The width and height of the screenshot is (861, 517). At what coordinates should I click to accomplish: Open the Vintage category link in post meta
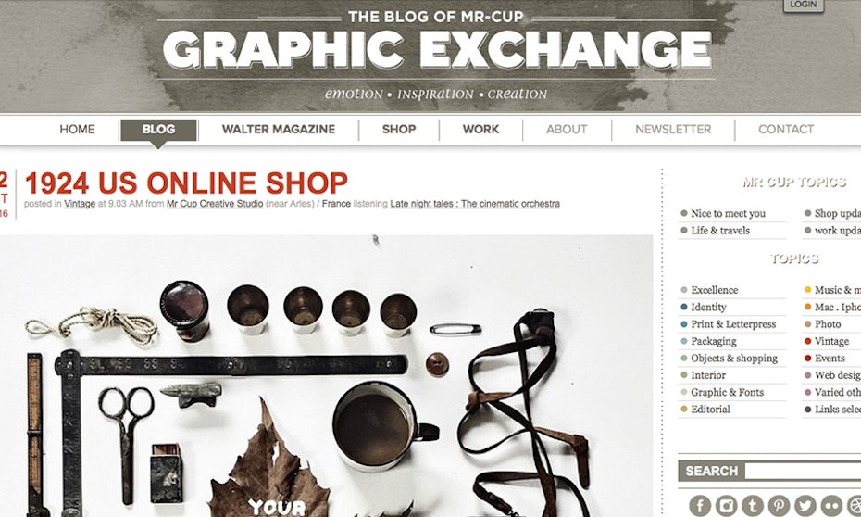pos(80,204)
